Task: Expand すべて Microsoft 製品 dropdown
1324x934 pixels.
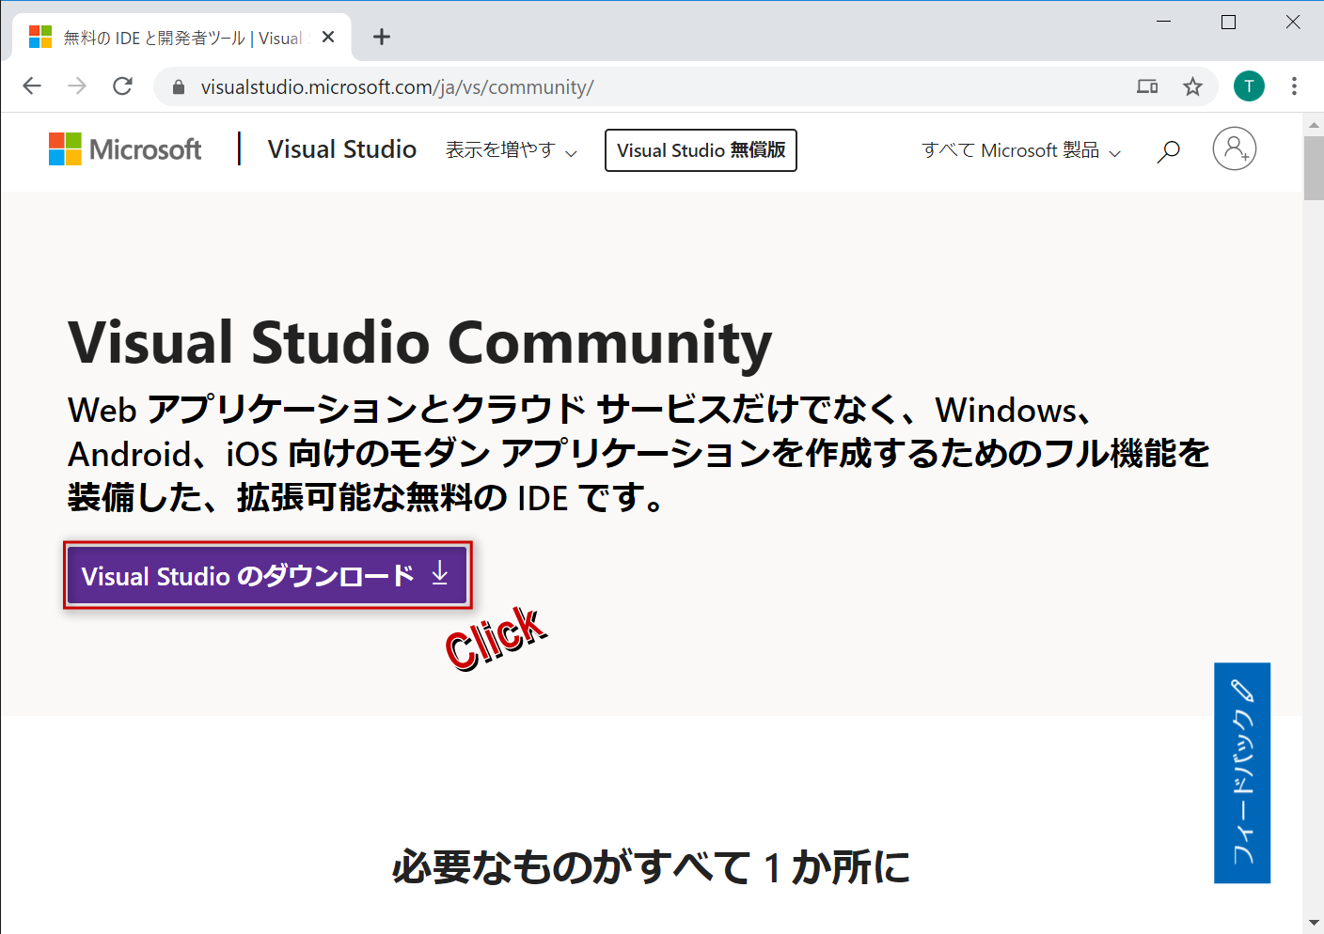Action: click(1021, 150)
